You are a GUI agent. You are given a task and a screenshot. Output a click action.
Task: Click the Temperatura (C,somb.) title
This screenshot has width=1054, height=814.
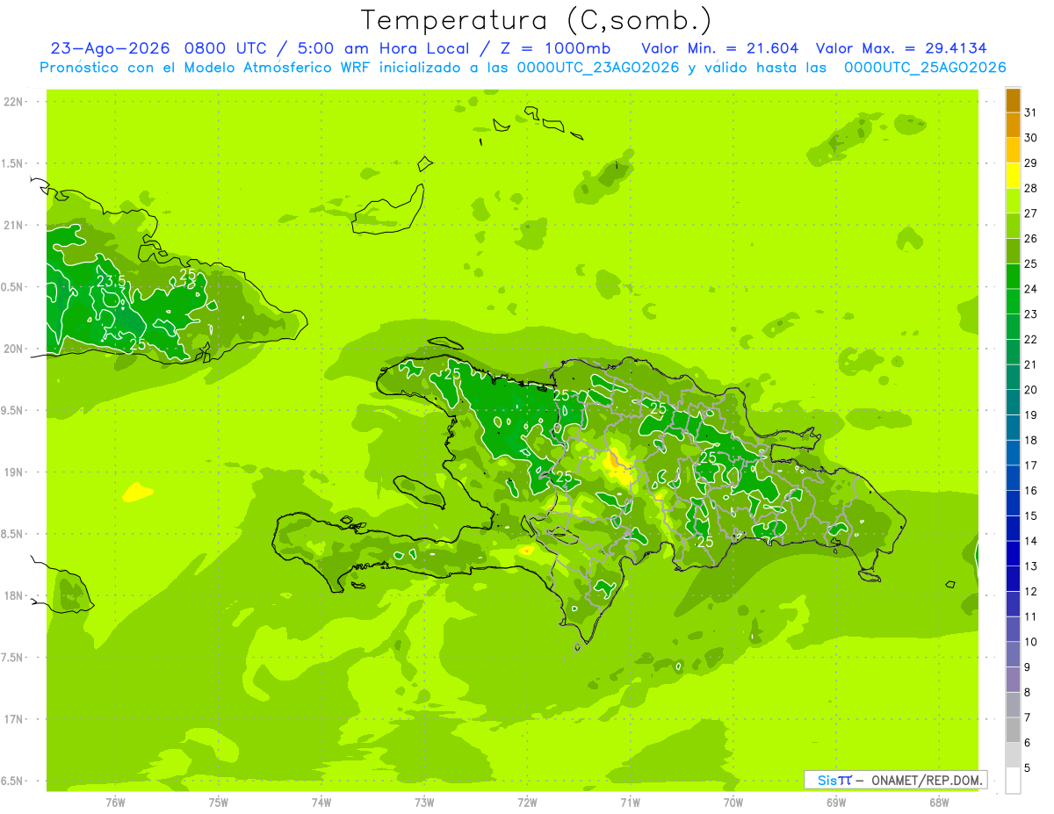536,20
